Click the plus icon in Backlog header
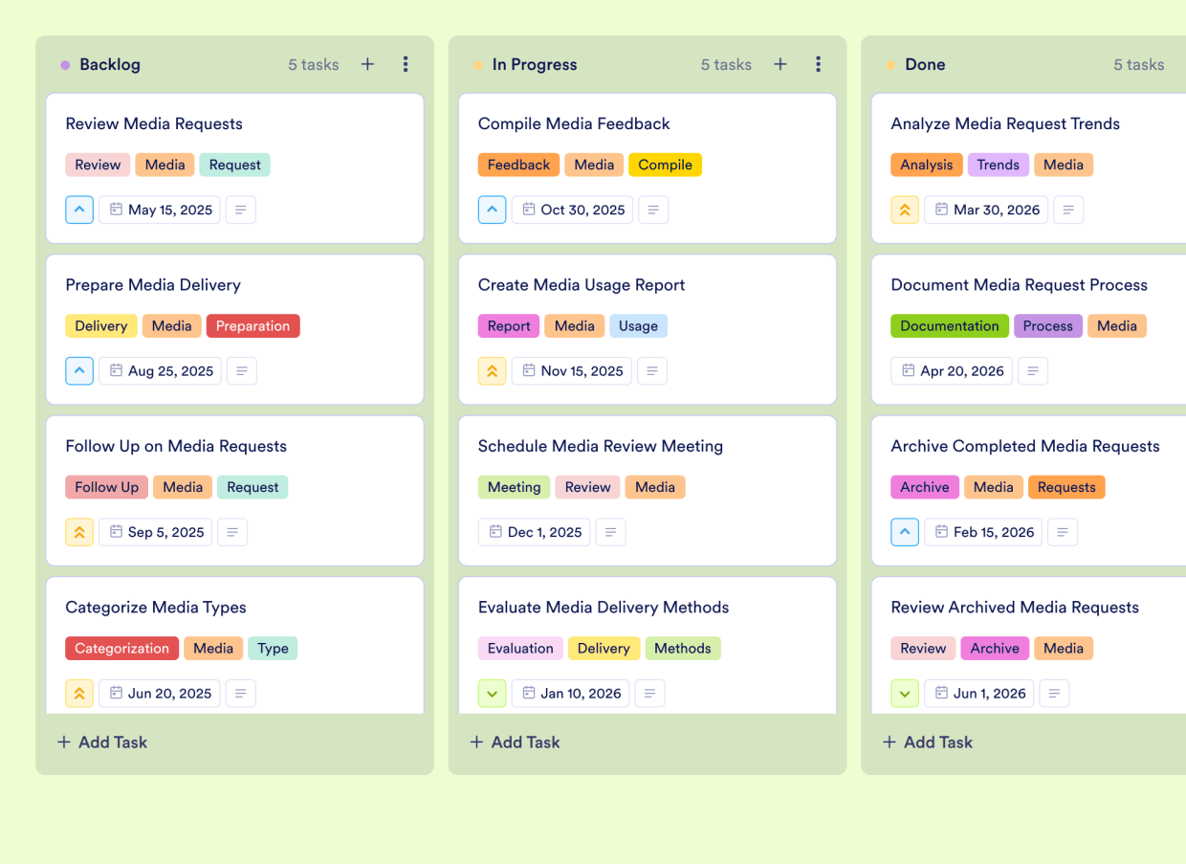The height and width of the screenshot is (864, 1186). click(x=367, y=64)
